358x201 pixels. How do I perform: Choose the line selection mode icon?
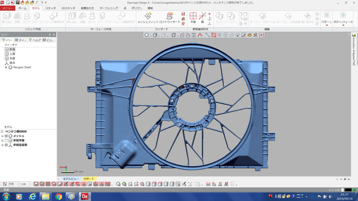[207, 35]
